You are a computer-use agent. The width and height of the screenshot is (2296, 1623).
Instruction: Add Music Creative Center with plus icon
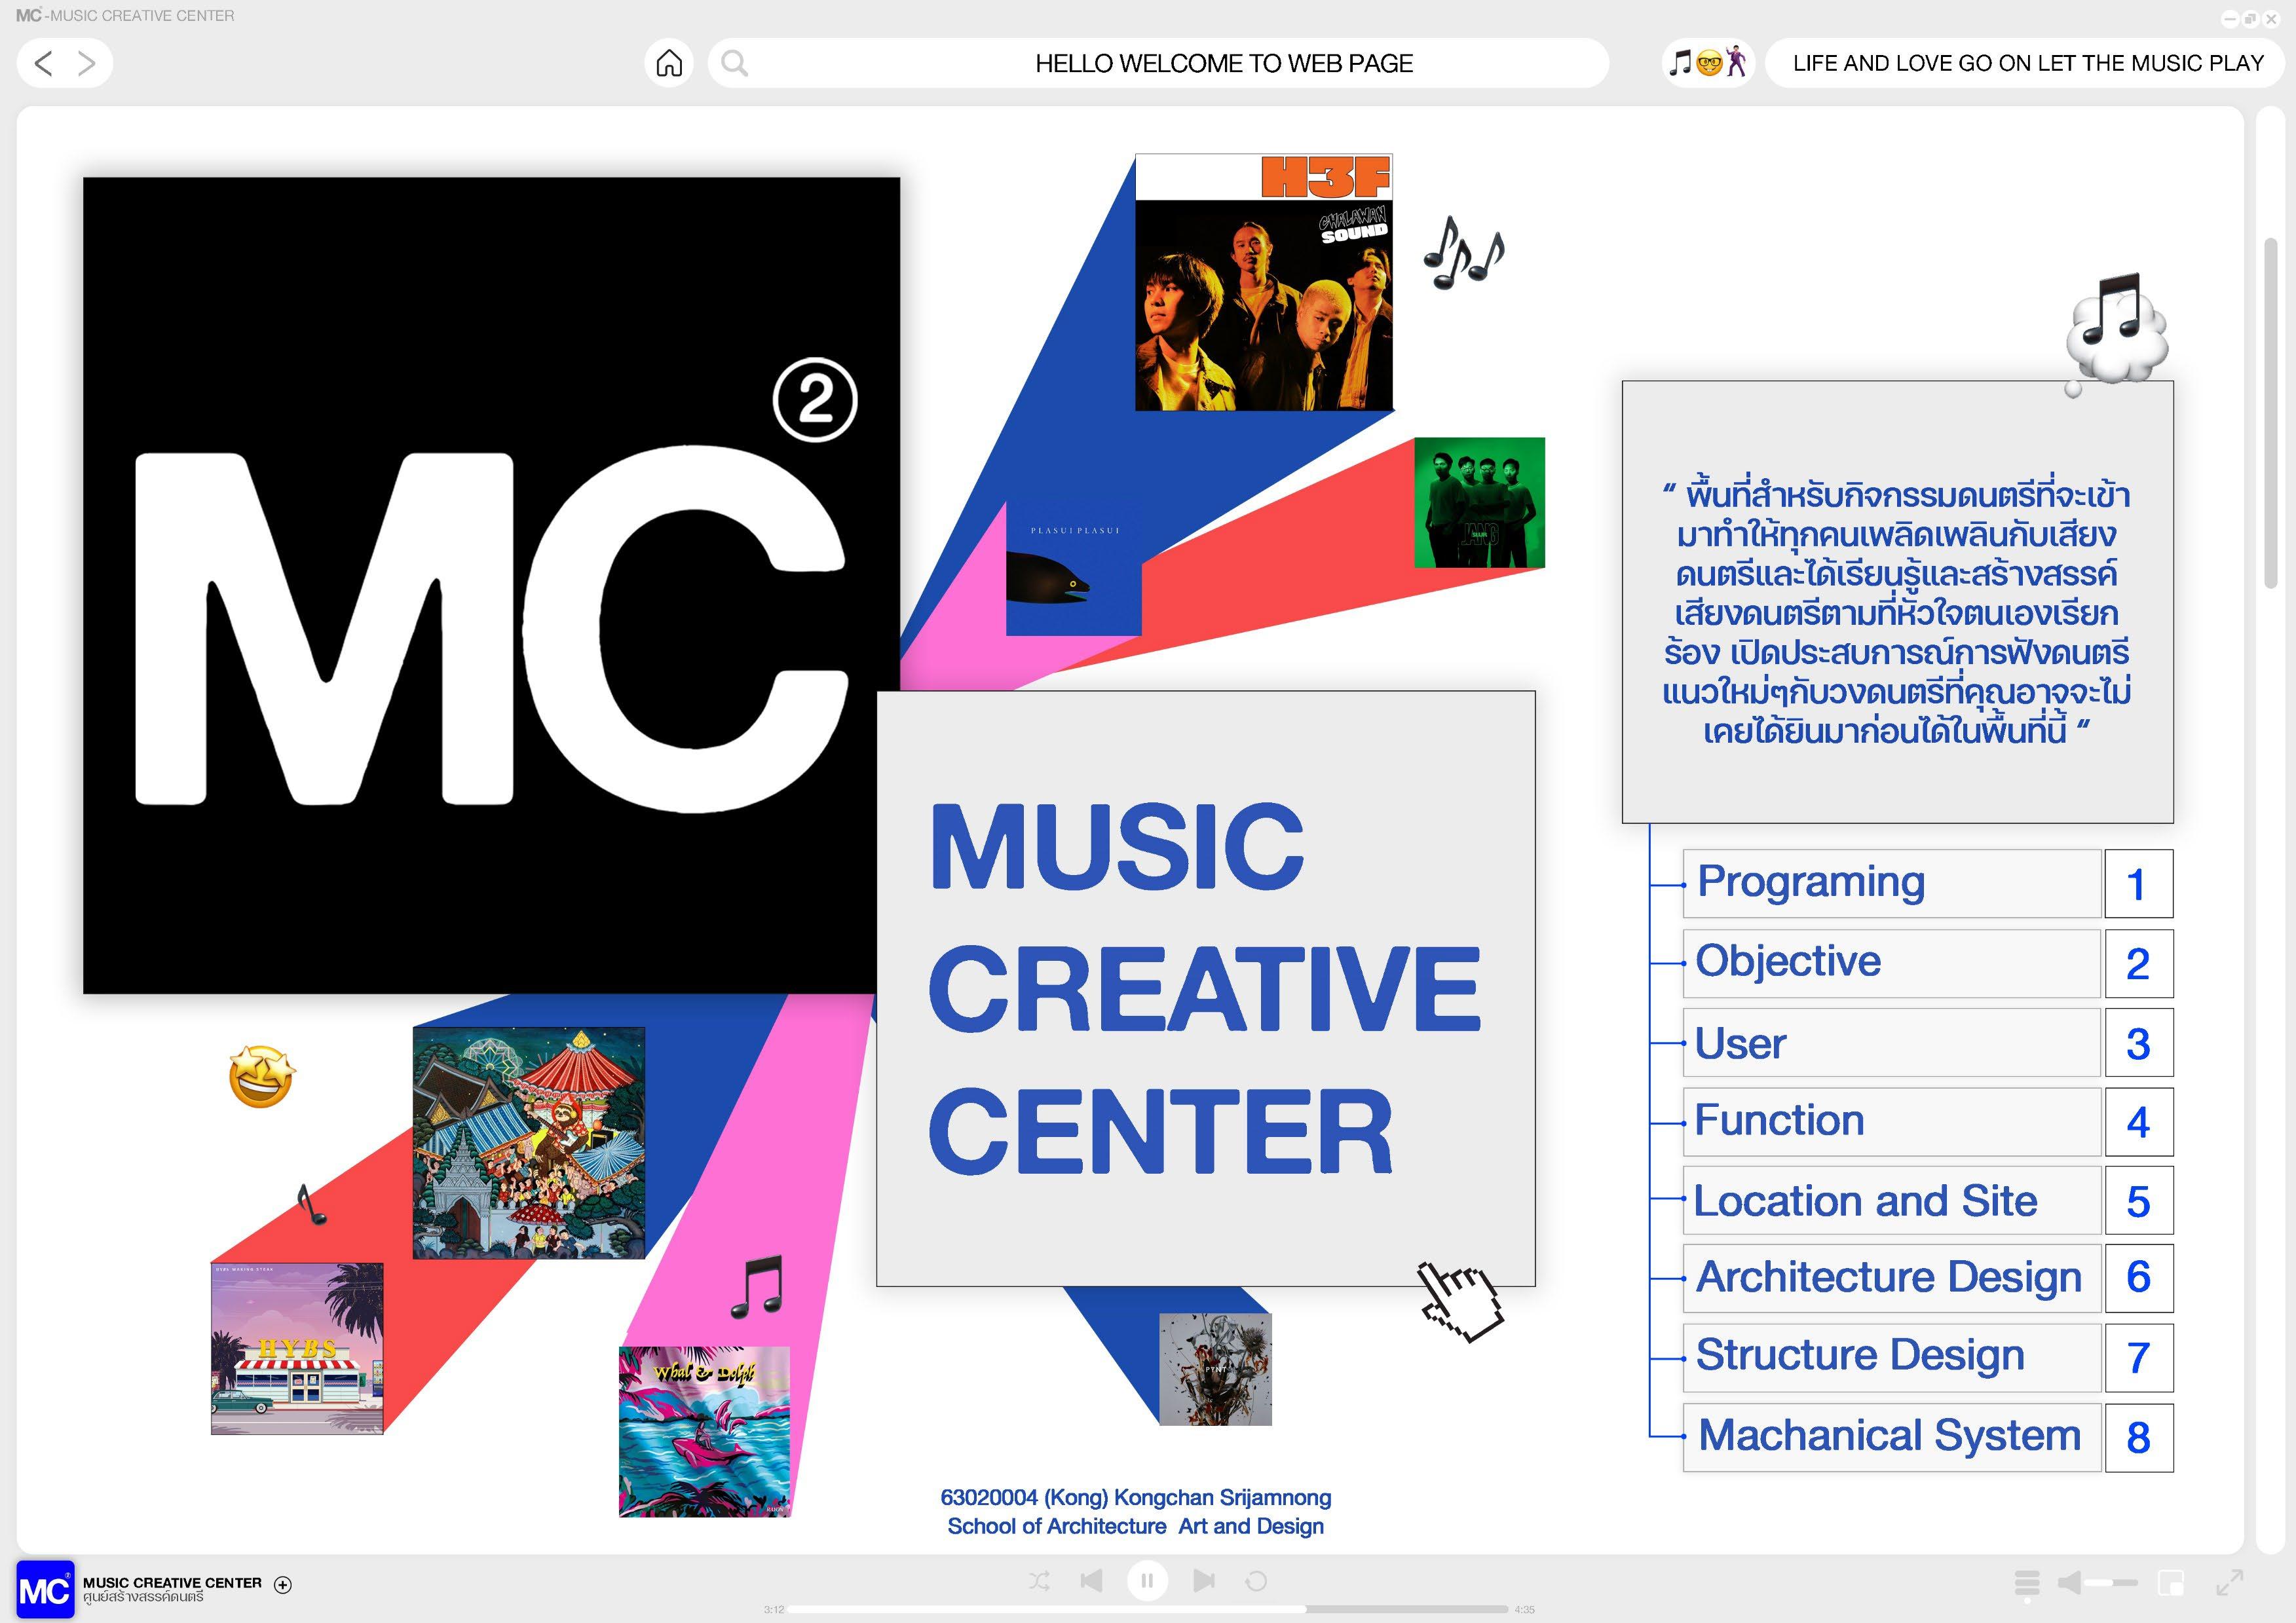pos(283,1584)
